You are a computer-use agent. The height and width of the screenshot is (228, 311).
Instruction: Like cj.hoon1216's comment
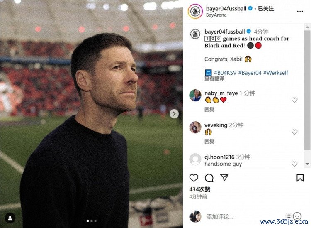tap(294, 164)
